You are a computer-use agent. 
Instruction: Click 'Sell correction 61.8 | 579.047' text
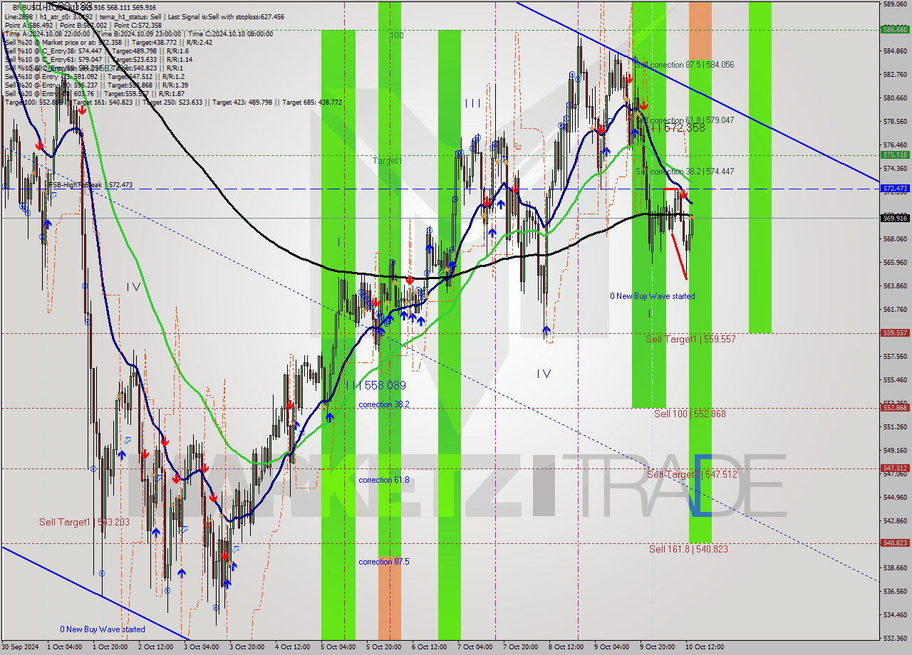684,121
